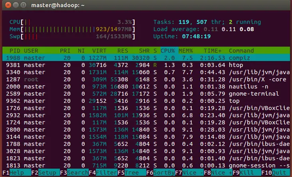Sort by the MEM% column header
This screenshot has height=177, width=292.
point(186,51)
